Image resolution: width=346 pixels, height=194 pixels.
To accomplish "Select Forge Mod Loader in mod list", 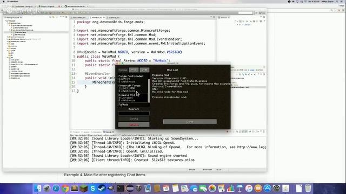I will pos(133,79).
